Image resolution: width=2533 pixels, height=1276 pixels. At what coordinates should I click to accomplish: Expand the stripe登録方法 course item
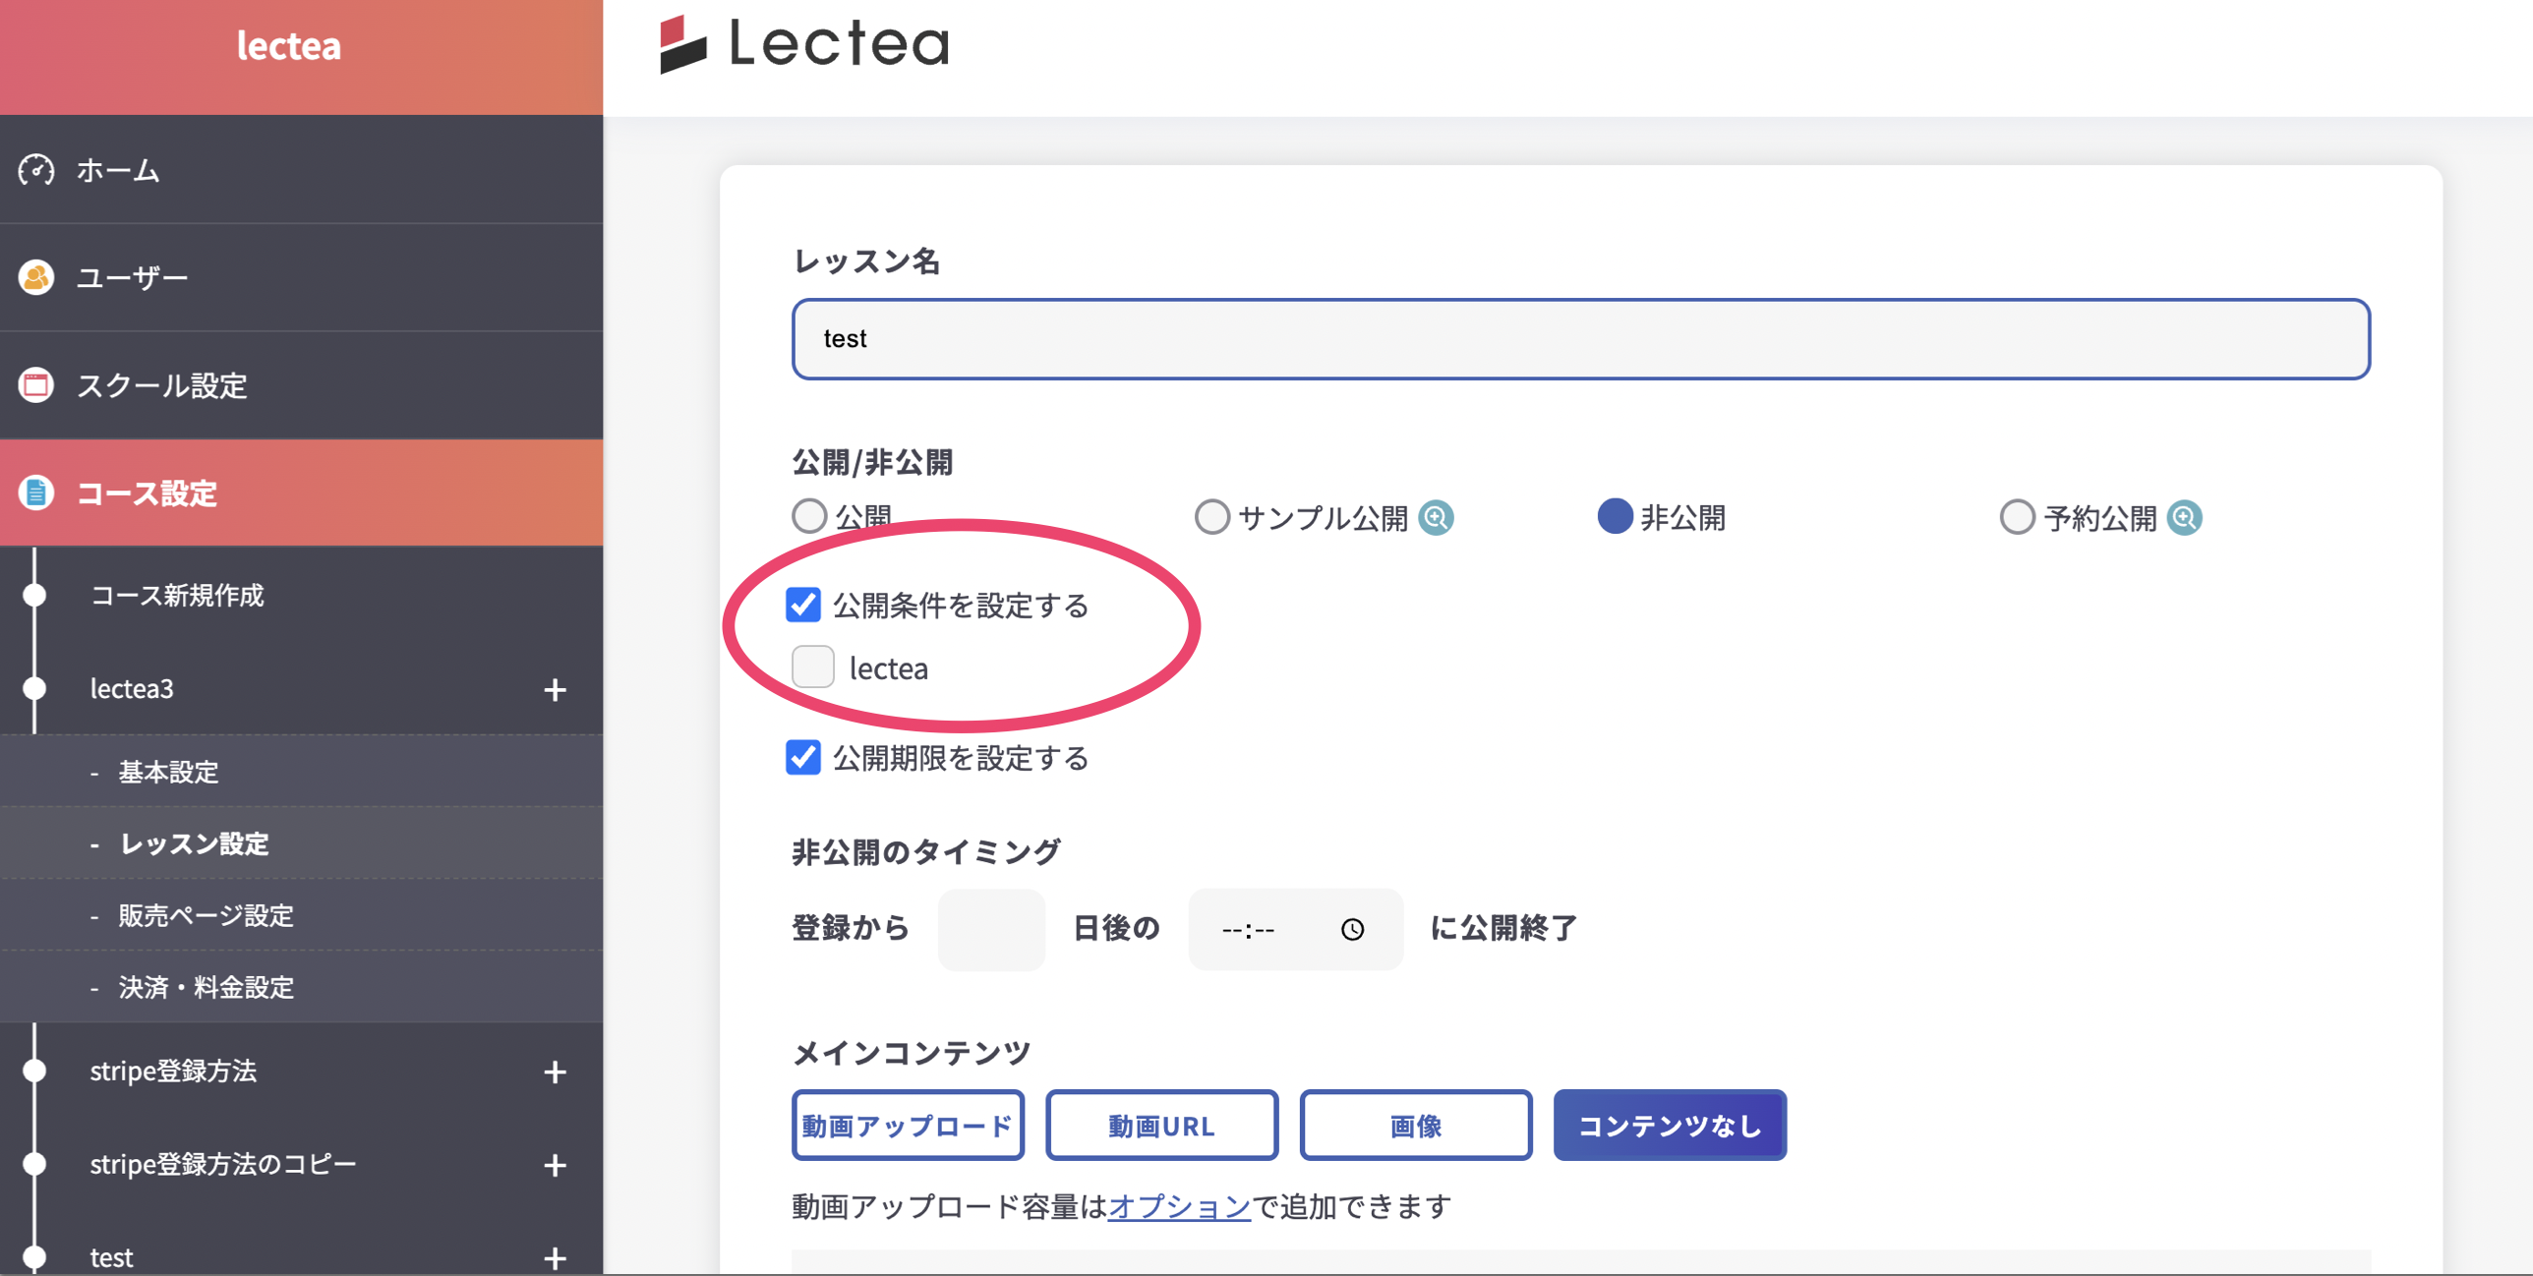[x=555, y=1072]
